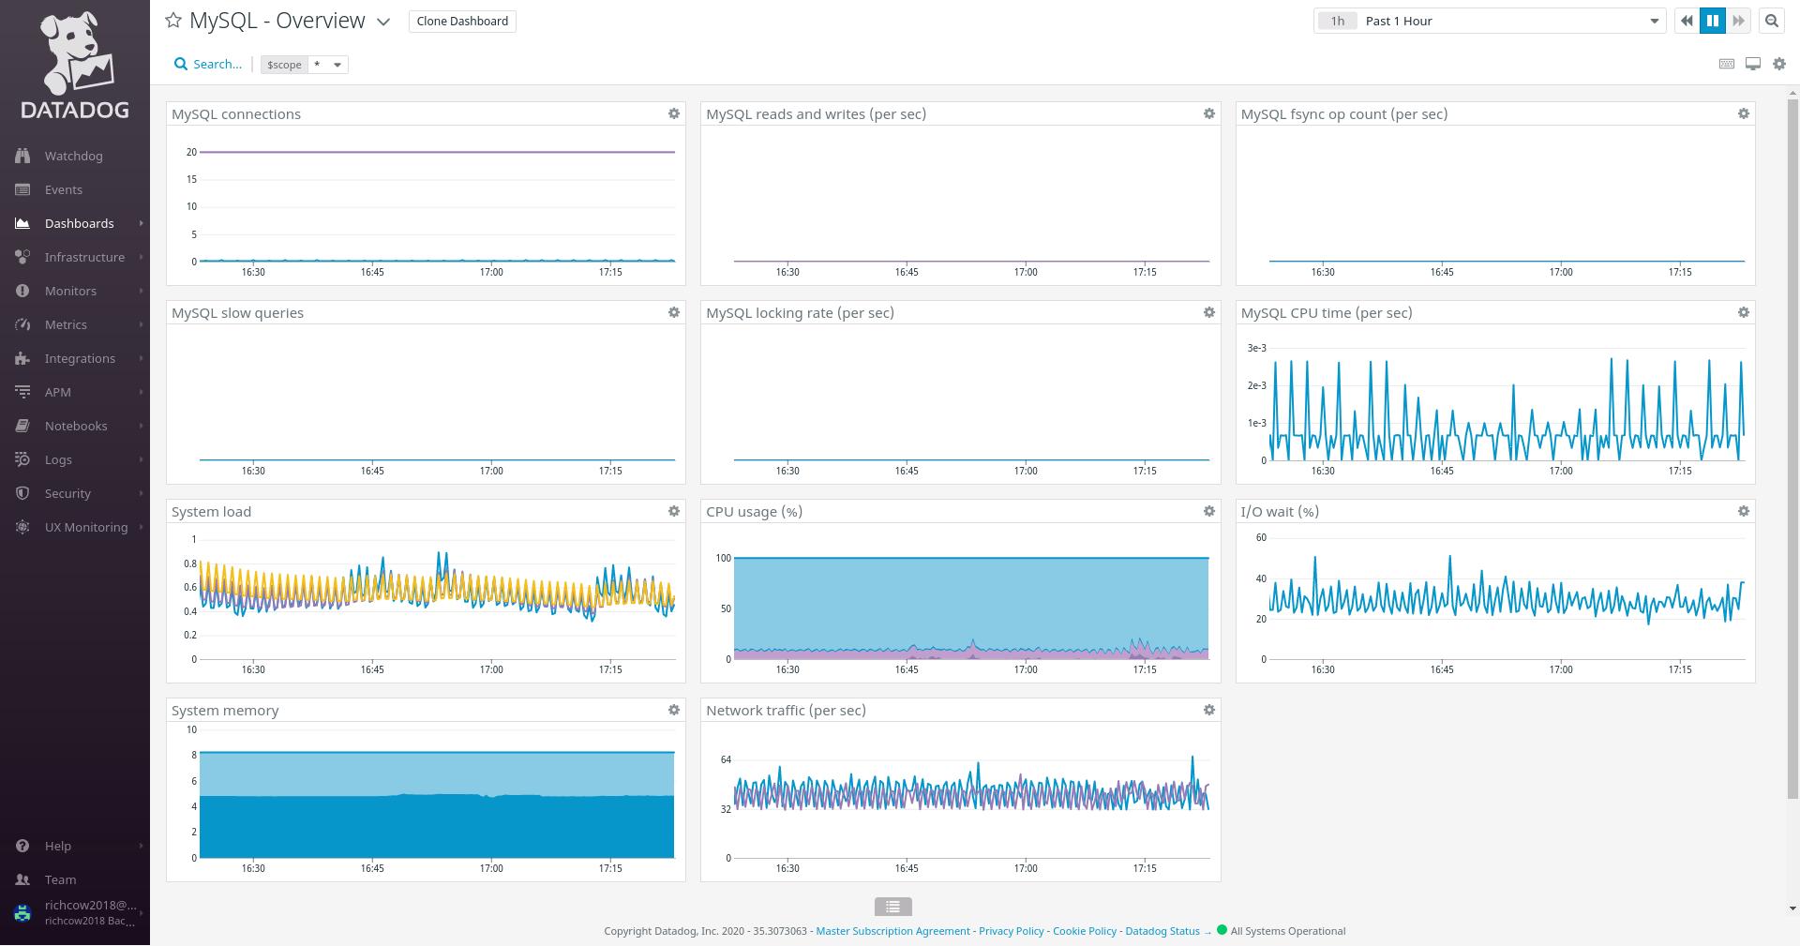Expand the dashboard title dropdown chevron

[382, 22]
